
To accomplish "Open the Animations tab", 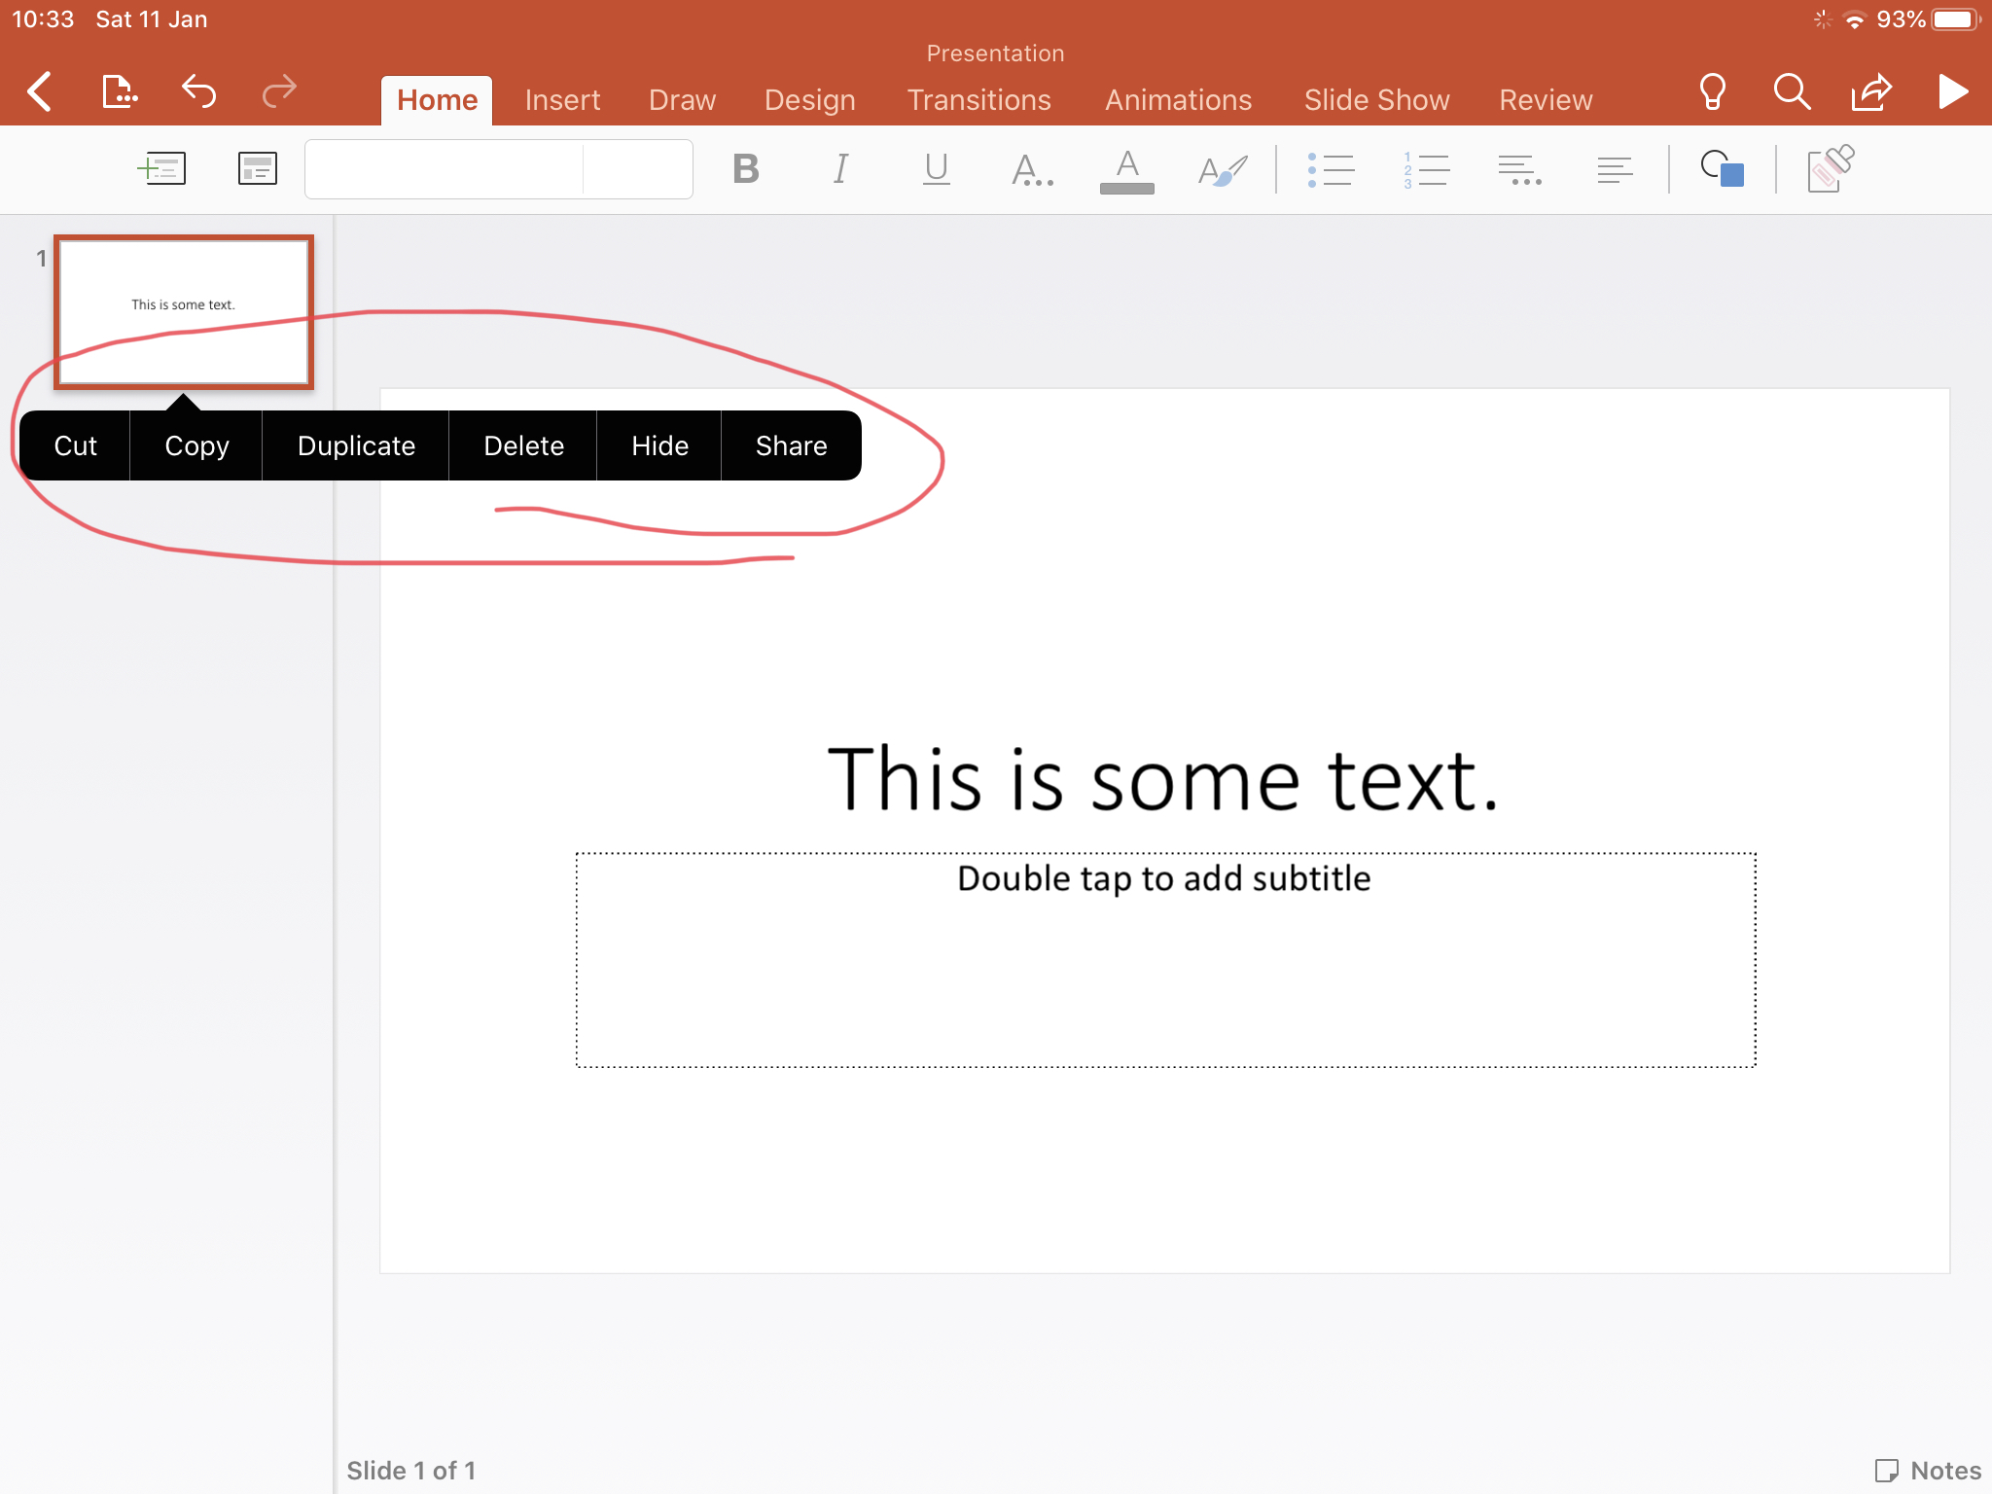I will point(1178,100).
